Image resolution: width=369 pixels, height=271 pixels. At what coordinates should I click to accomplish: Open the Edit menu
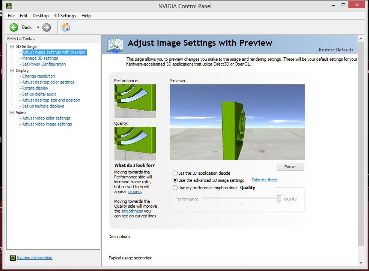click(24, 16)
